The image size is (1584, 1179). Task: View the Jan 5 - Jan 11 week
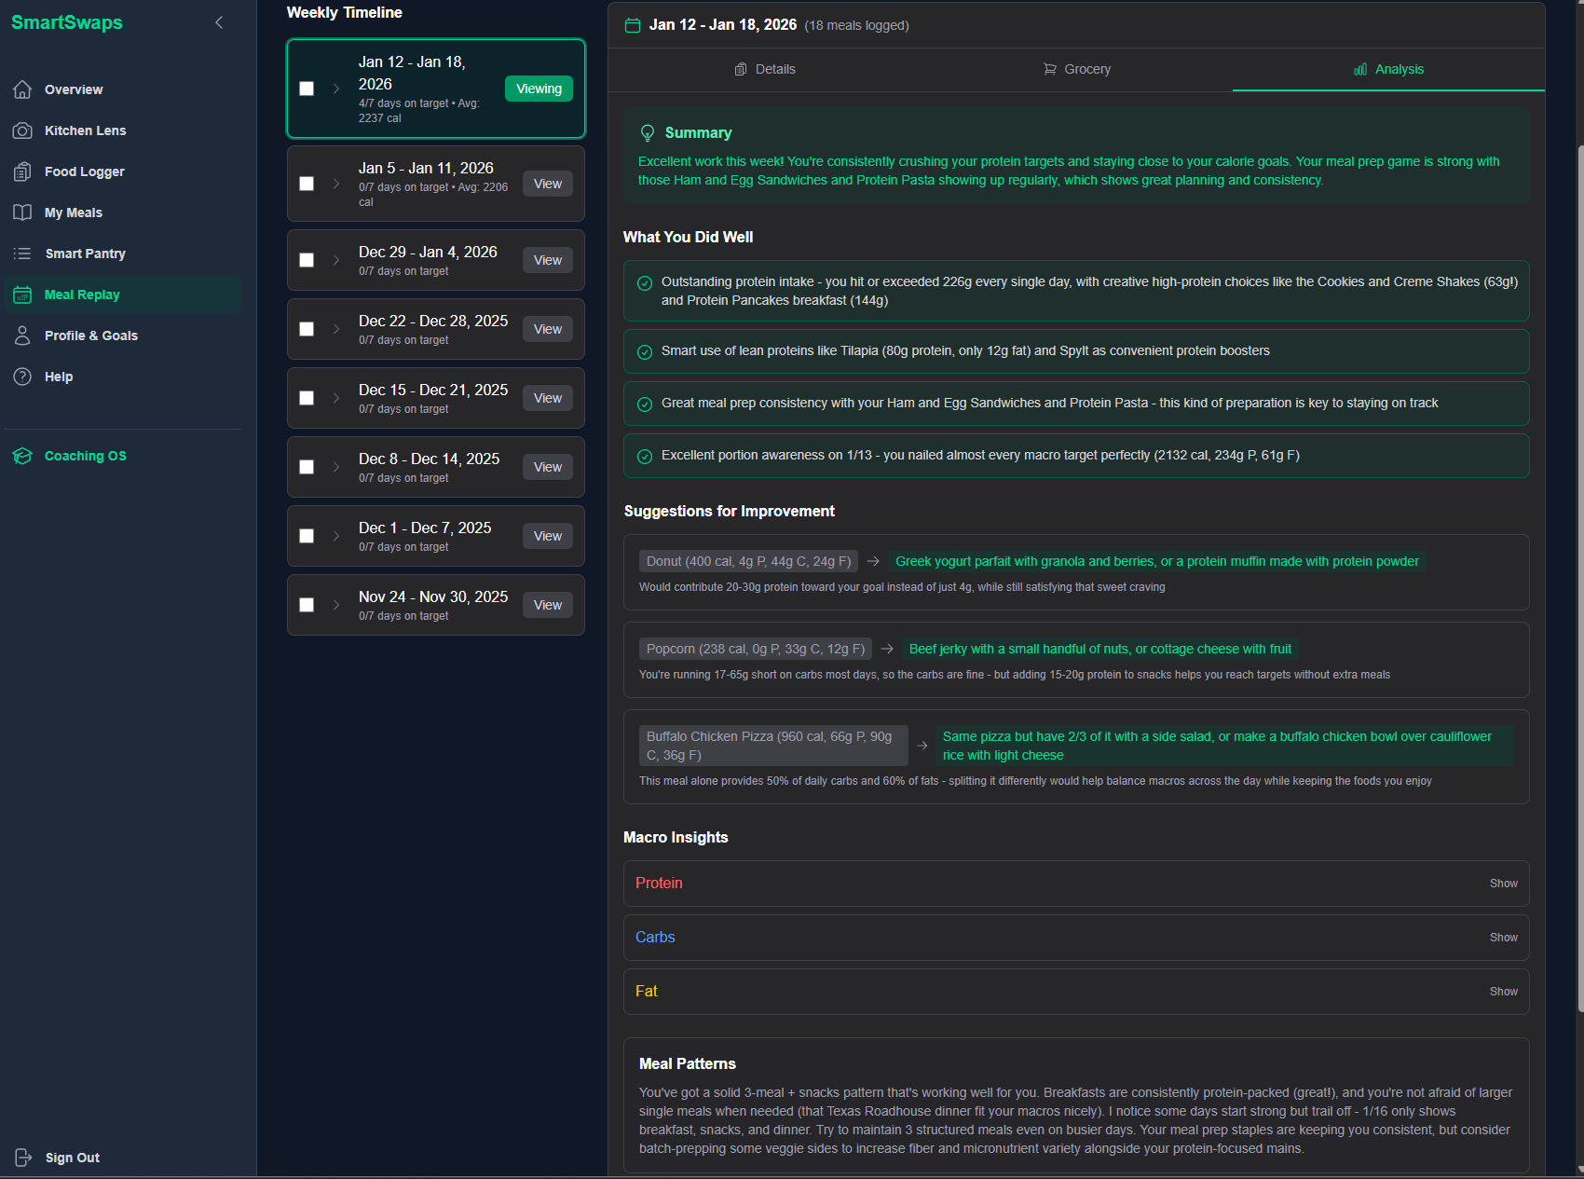tap(547, 184)
